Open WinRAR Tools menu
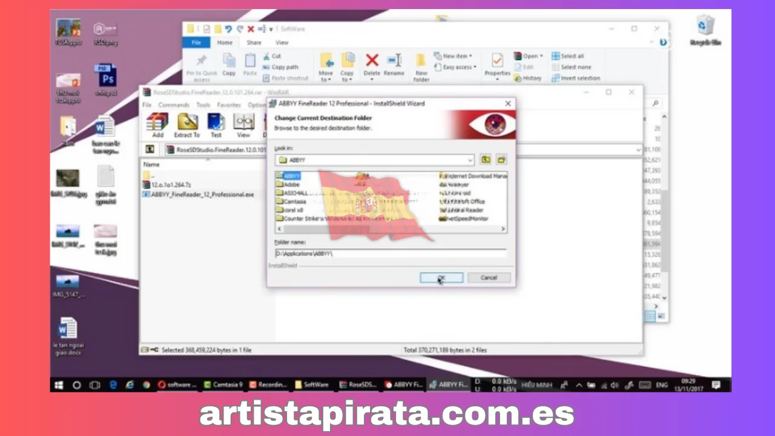The height and width of the screenshot is (436, 775). click(x=203, y=105)
